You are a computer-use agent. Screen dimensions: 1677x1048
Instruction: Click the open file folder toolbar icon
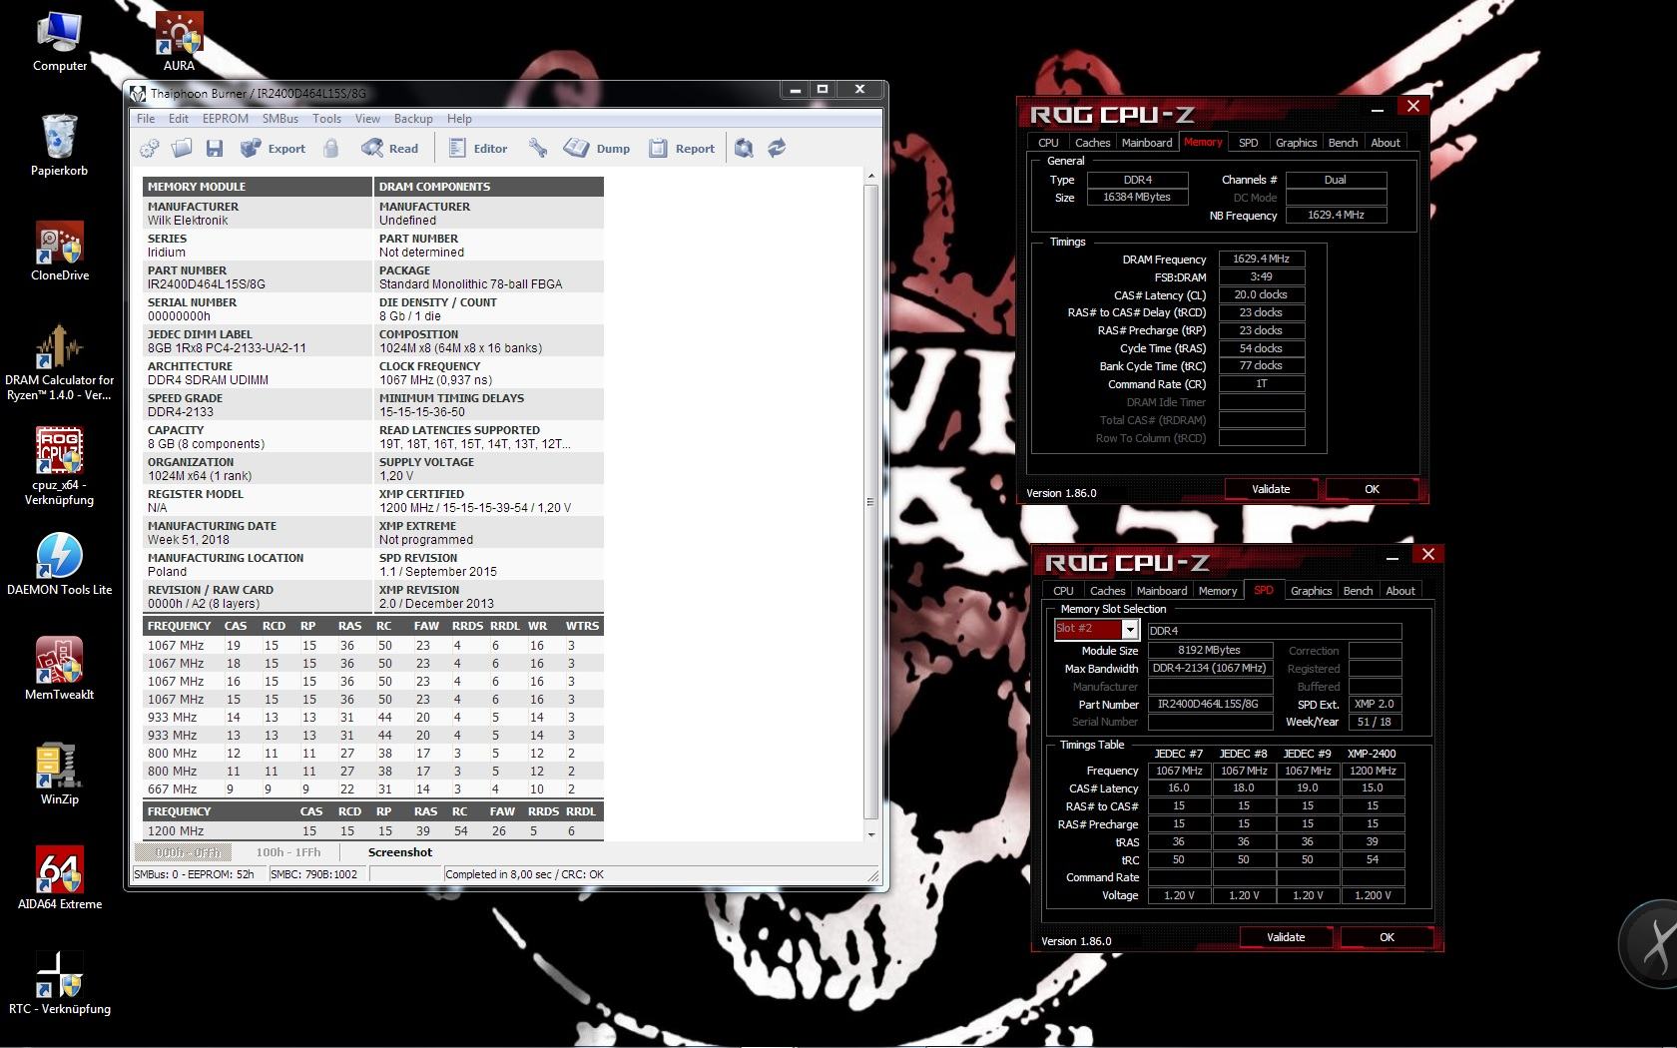pyautogui.click(x=182, y=148)
